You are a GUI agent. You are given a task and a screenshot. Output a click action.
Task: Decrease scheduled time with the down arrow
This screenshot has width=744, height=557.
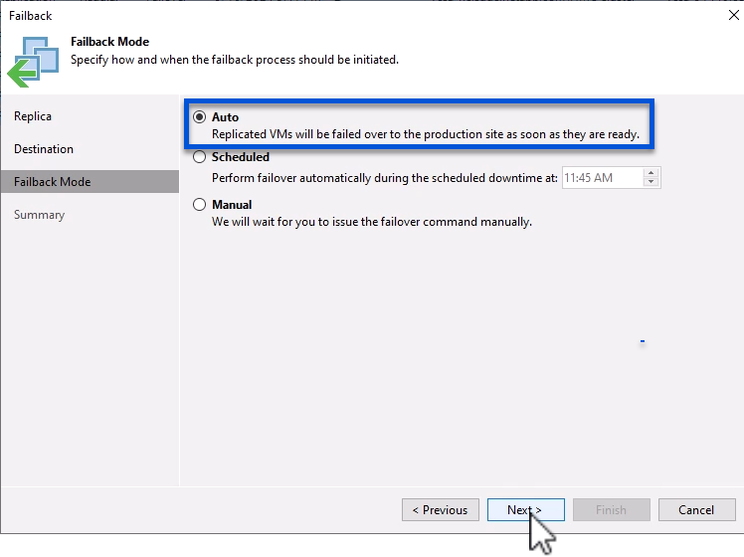click(x=651, y=182)
